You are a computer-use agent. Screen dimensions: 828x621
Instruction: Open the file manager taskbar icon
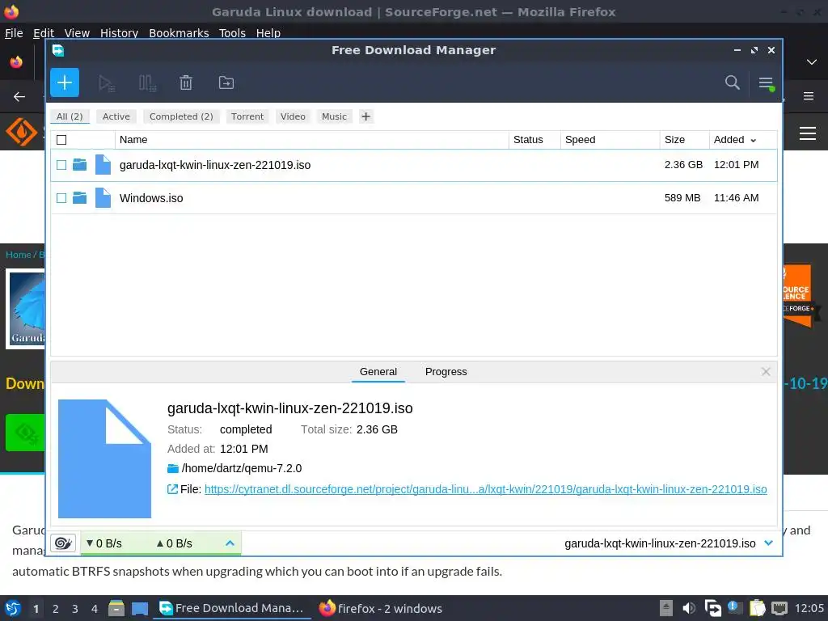(116, 608)
